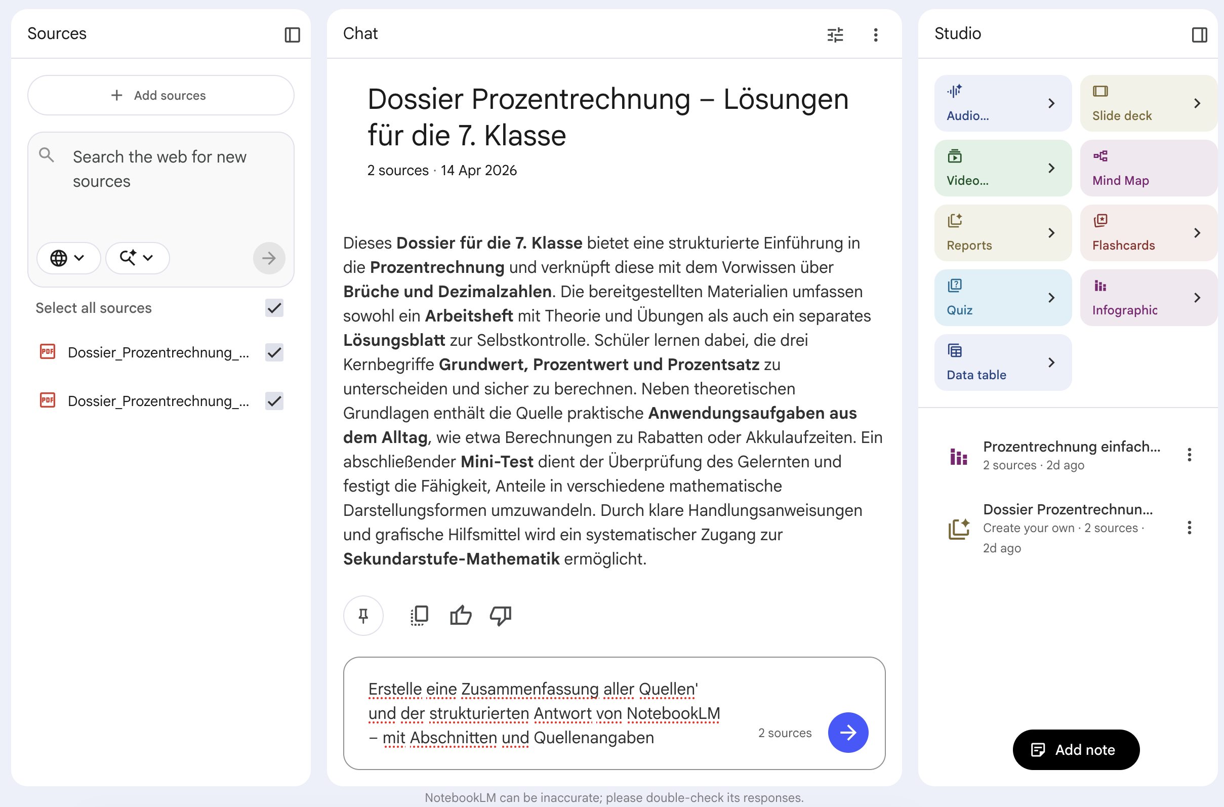
Task: Open the Audio Overview generator
Action: [x=1002, y=102]
